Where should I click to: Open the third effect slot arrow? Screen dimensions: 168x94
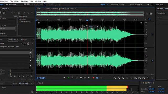(x=30, y=55)
